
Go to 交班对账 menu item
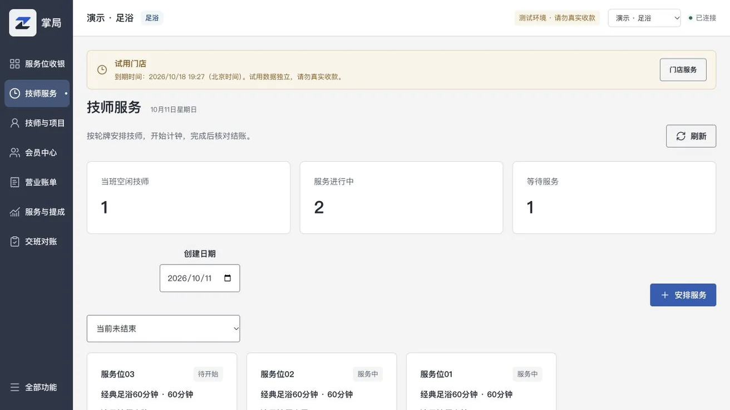(37, 241)
